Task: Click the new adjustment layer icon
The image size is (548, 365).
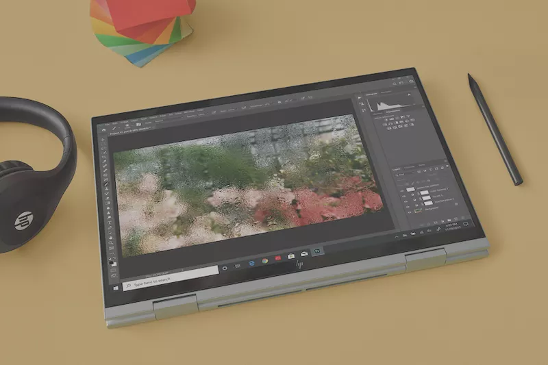Action: tap(443, 221)
